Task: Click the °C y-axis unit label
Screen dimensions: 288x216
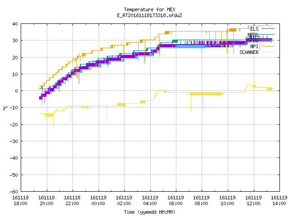Action: pos(5,108)
